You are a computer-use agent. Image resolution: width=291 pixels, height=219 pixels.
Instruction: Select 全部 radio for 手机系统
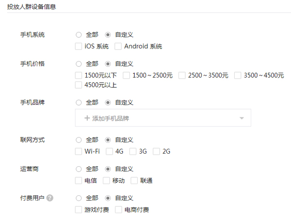pyautogui.click(x=79, y=35)
